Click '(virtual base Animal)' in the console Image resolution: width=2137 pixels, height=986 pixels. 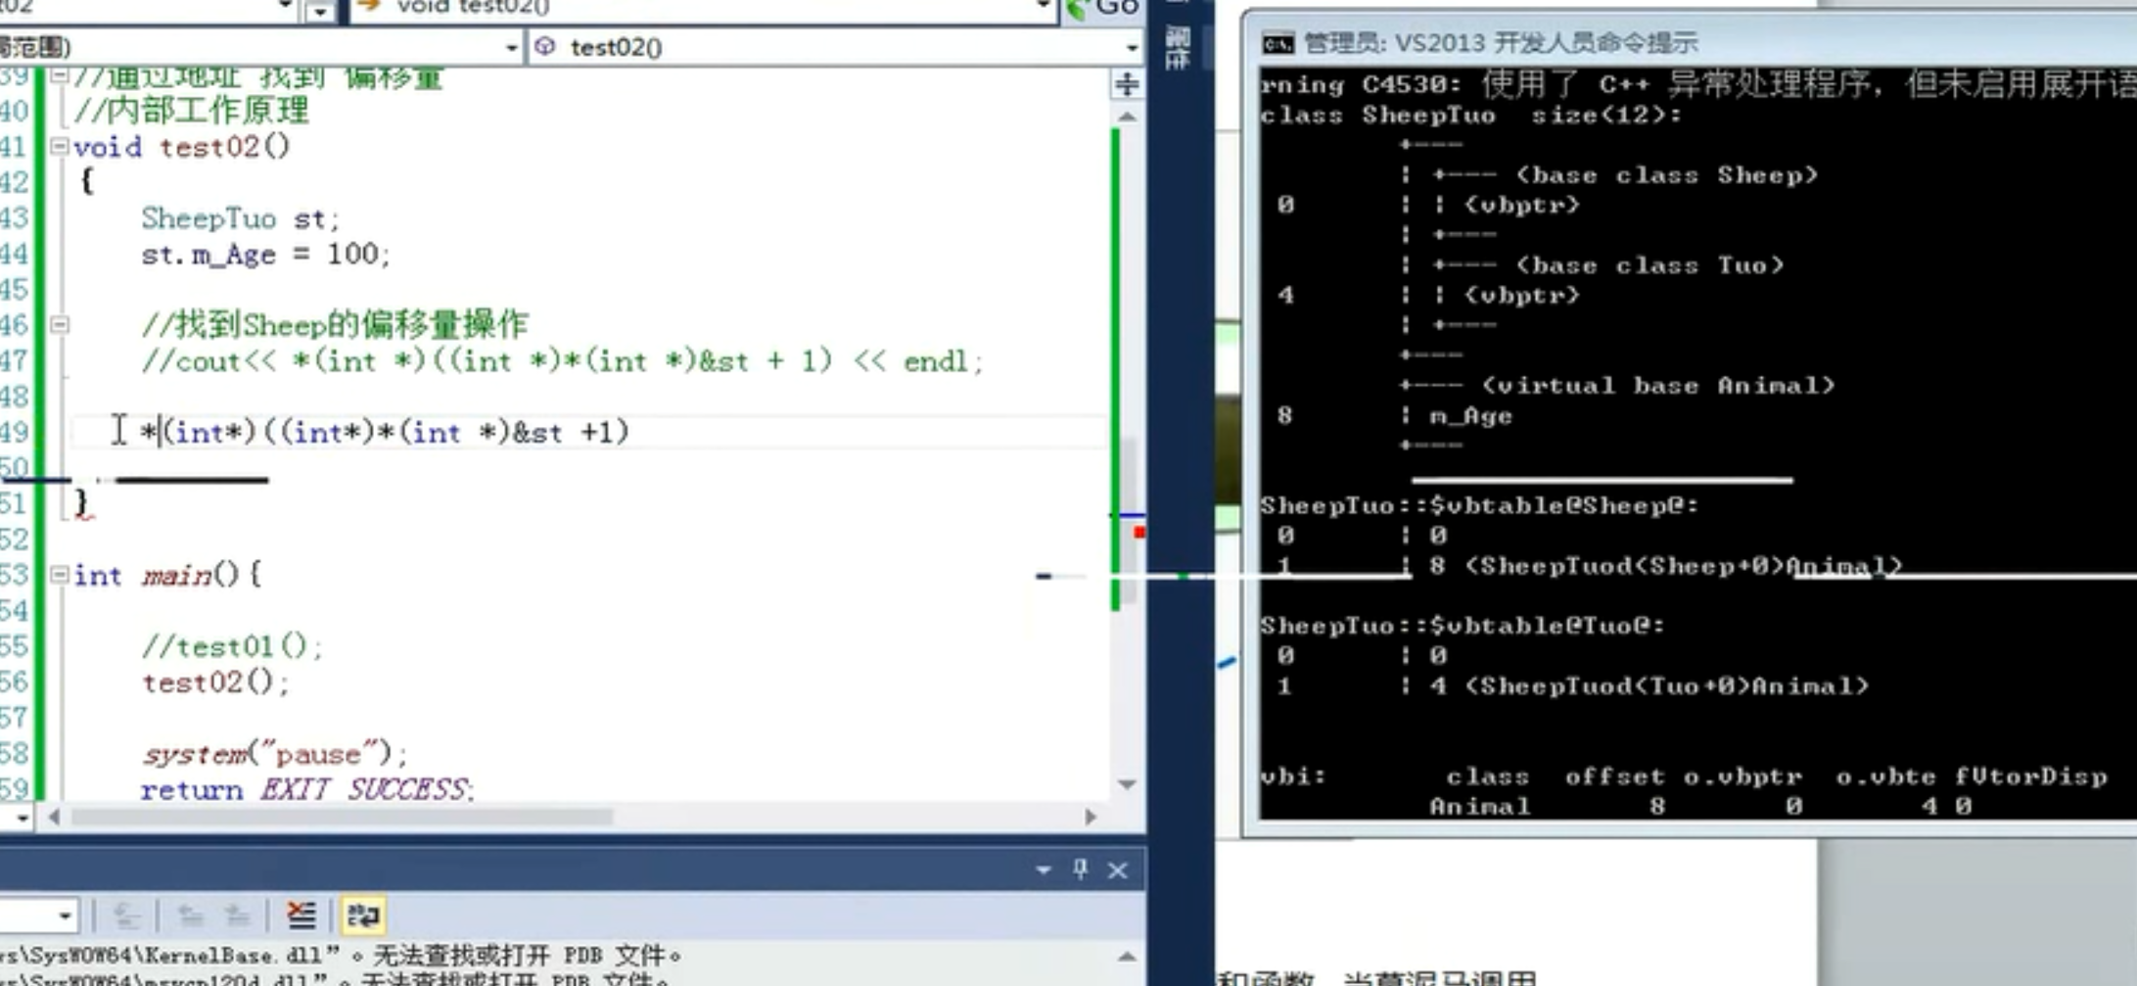click(1658, 386)
